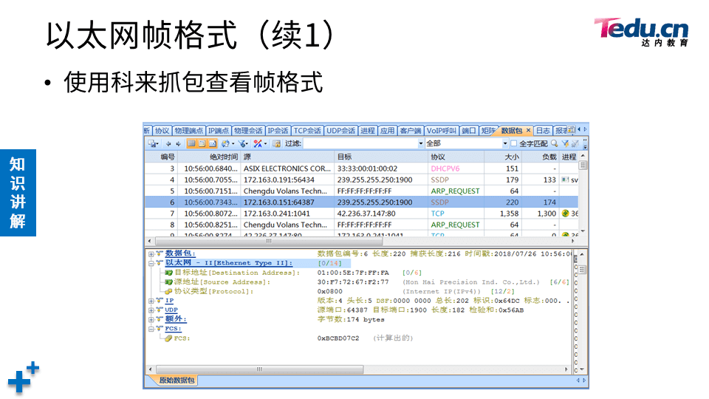This screenshot has width=709, height=399.
Task: Click the protocol icon beside UDP node
Action: click(x=160, y=310)
